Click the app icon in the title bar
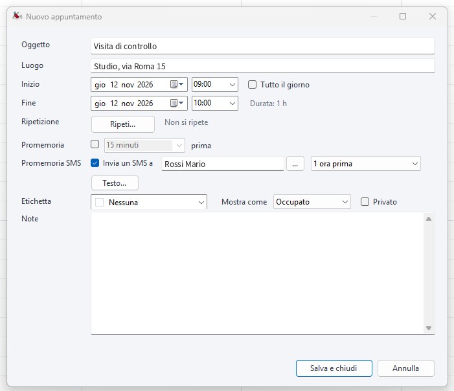This screenshot has height=391, width=454. (17, 16)
